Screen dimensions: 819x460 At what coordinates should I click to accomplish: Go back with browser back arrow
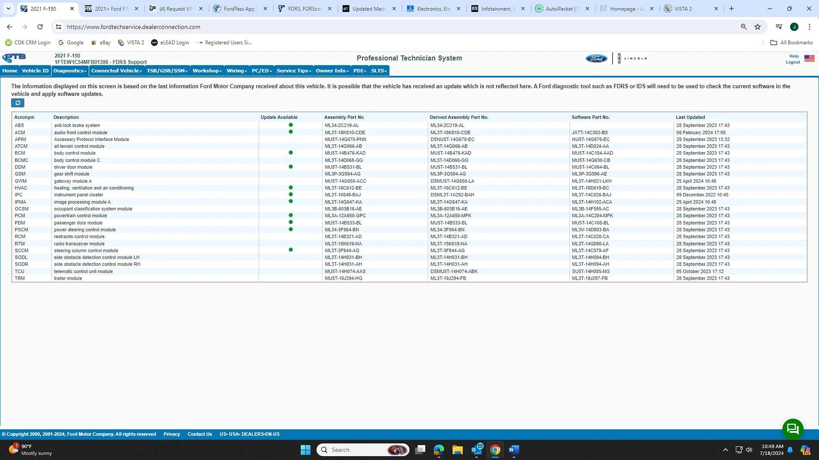coord(9,27)
